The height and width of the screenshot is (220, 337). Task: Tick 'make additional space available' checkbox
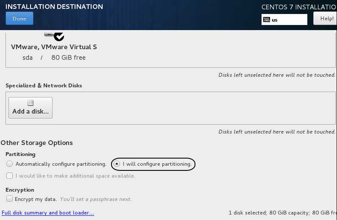9,176
